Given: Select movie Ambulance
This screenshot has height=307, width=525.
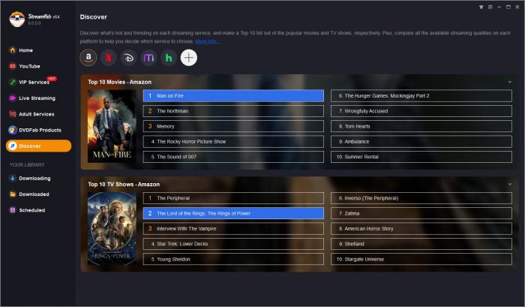Looking at the screenshot, I should click(x=421, y=141).
